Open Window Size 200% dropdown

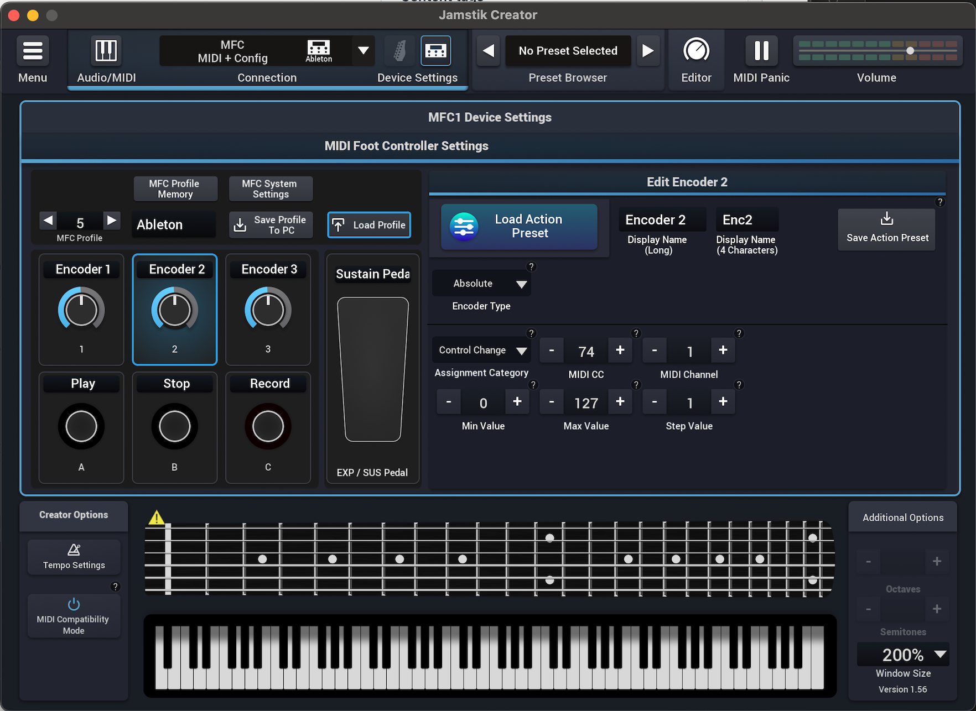pyautogui.click(x=903, y=655)
